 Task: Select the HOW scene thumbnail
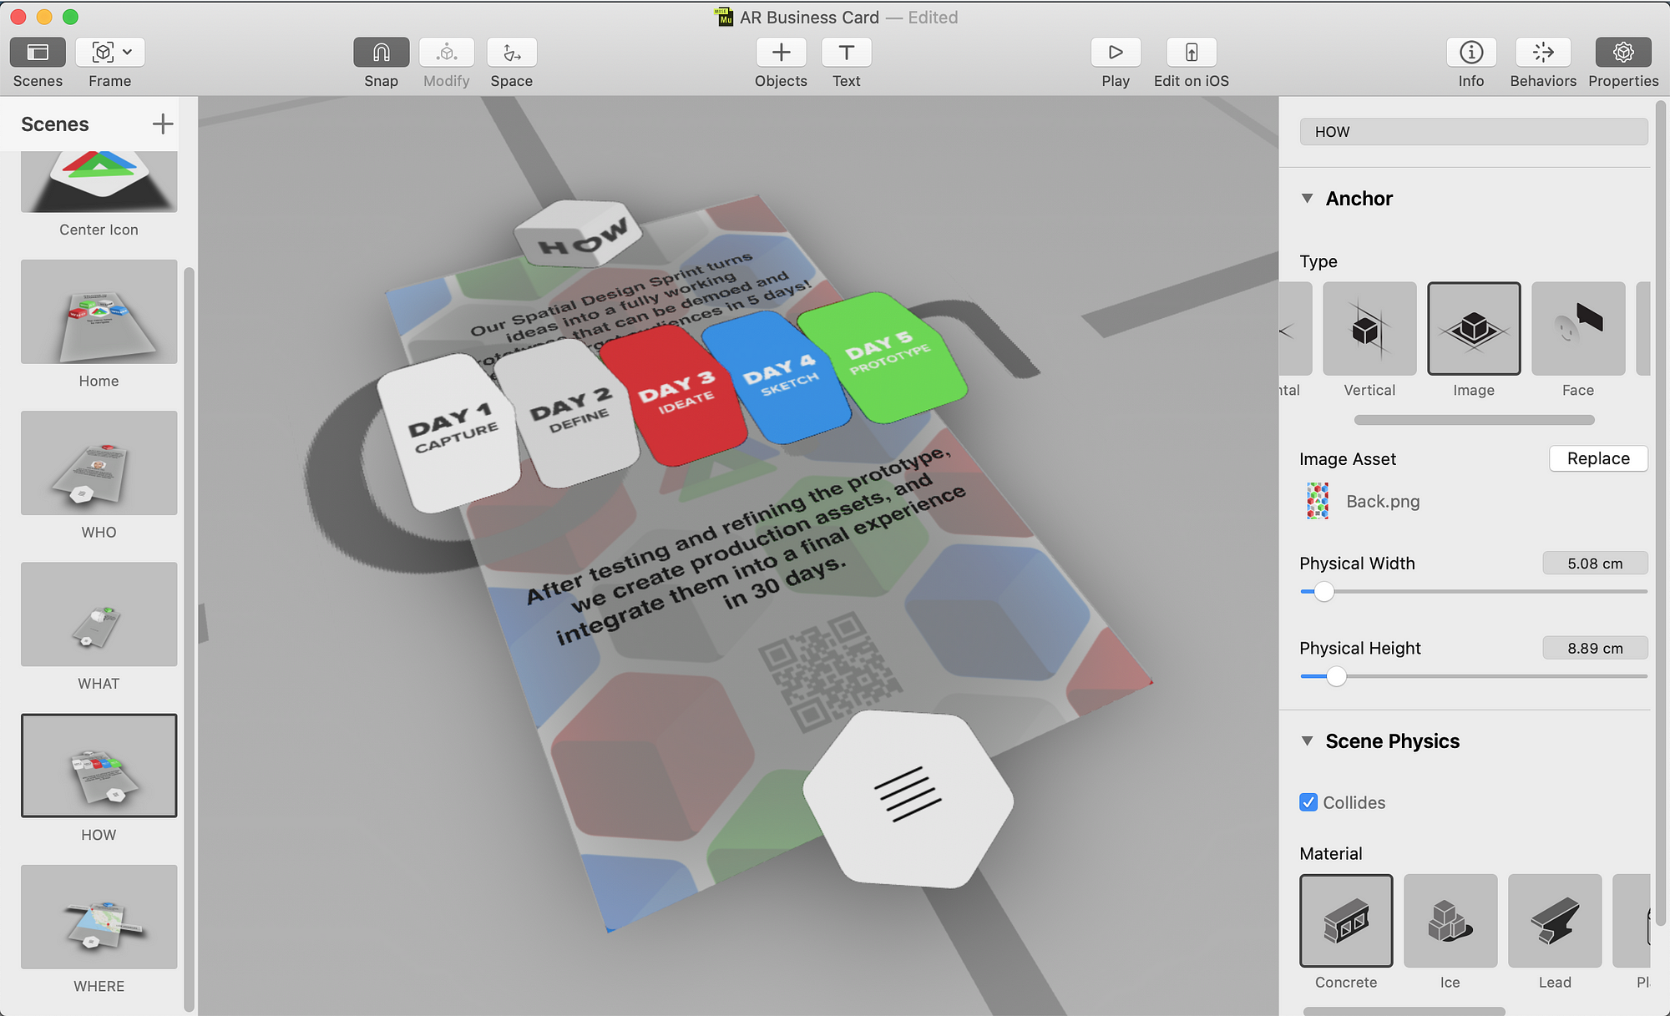click(x=99, y=765)
